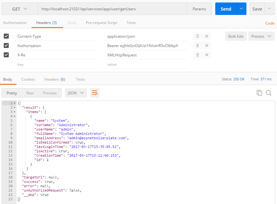Click the 200 OK status text

click(239, 79)
